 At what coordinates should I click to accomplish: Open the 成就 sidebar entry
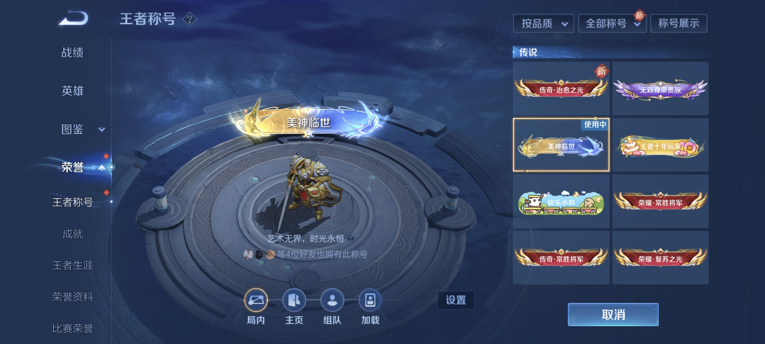(x=73, y=234)
